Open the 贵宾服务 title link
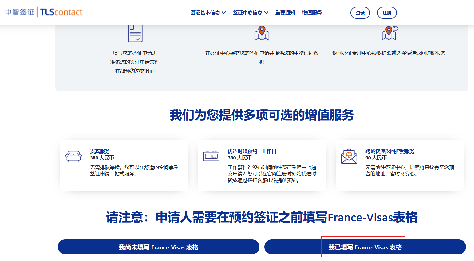Screen dimensions: 474x261 (x=100, y=151)
